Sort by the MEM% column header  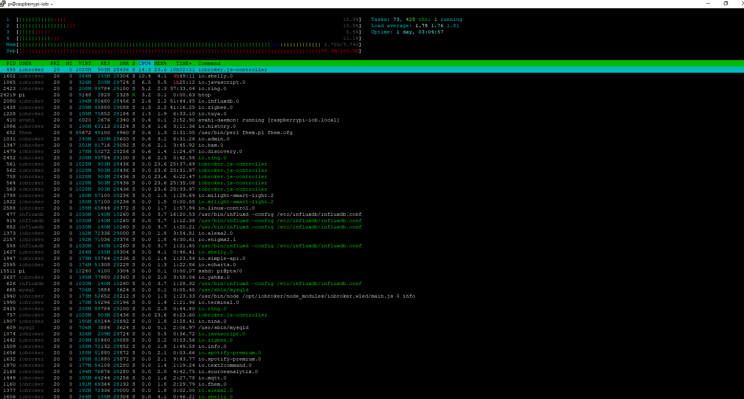point(160,63)
